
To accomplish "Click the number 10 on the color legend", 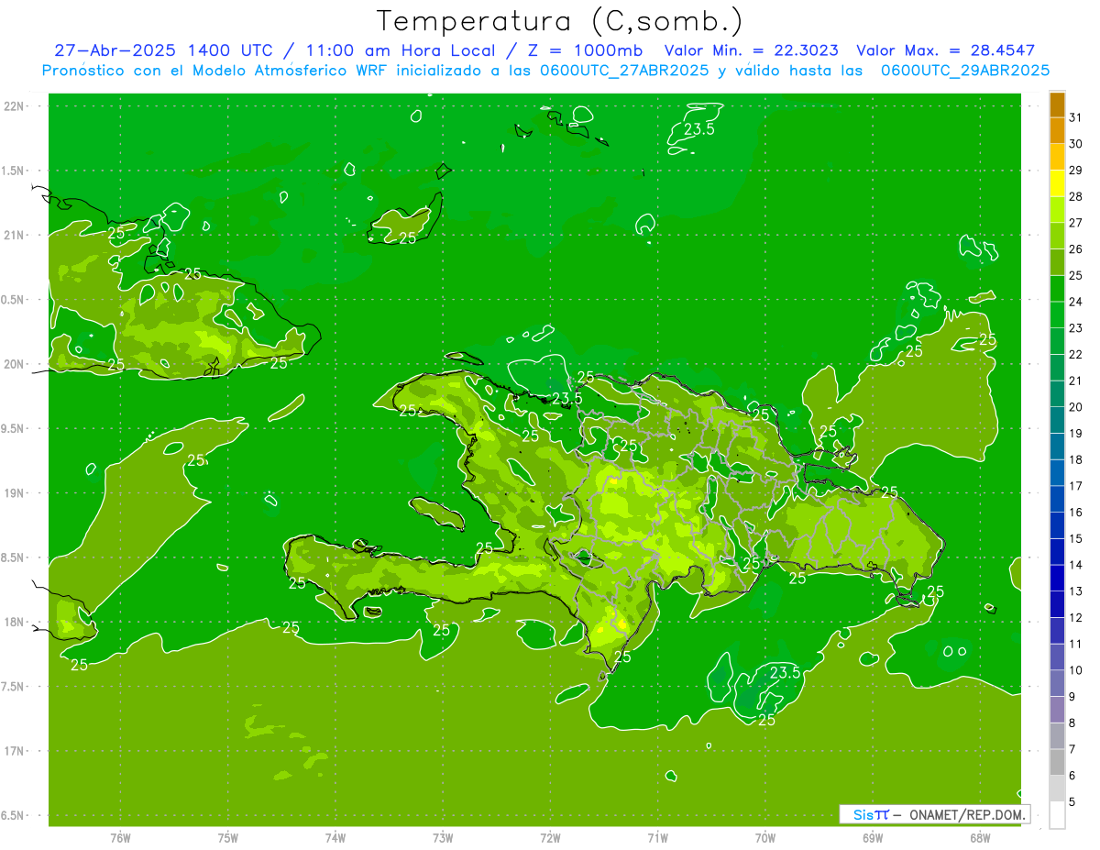I will coord(1076,670).
